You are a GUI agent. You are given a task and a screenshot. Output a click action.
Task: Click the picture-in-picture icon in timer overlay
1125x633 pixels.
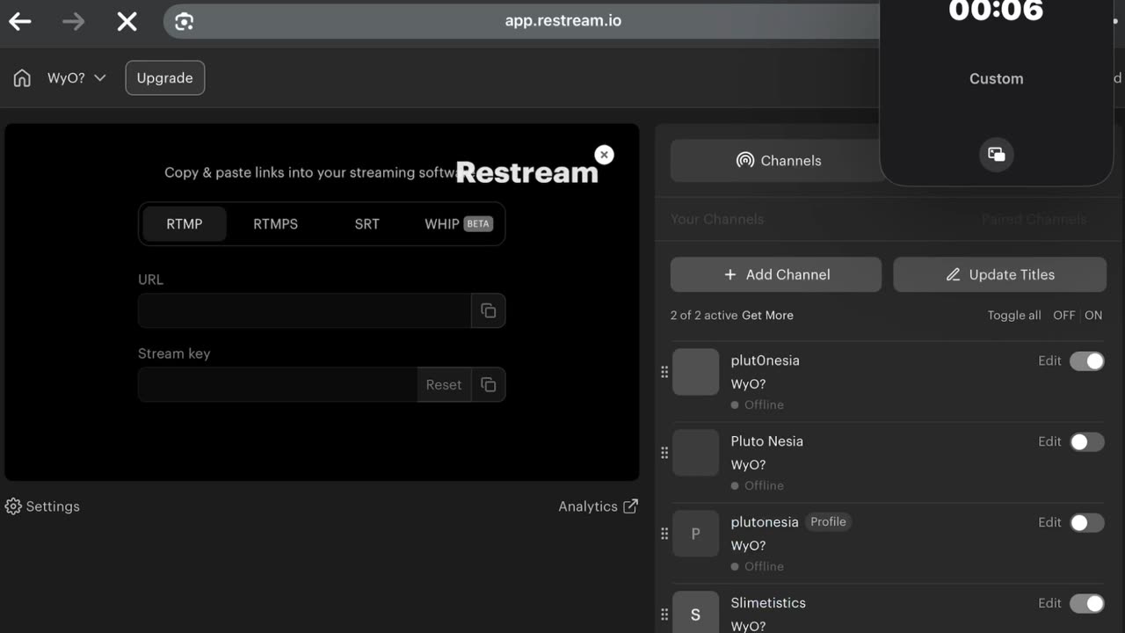tap(996, 155)
